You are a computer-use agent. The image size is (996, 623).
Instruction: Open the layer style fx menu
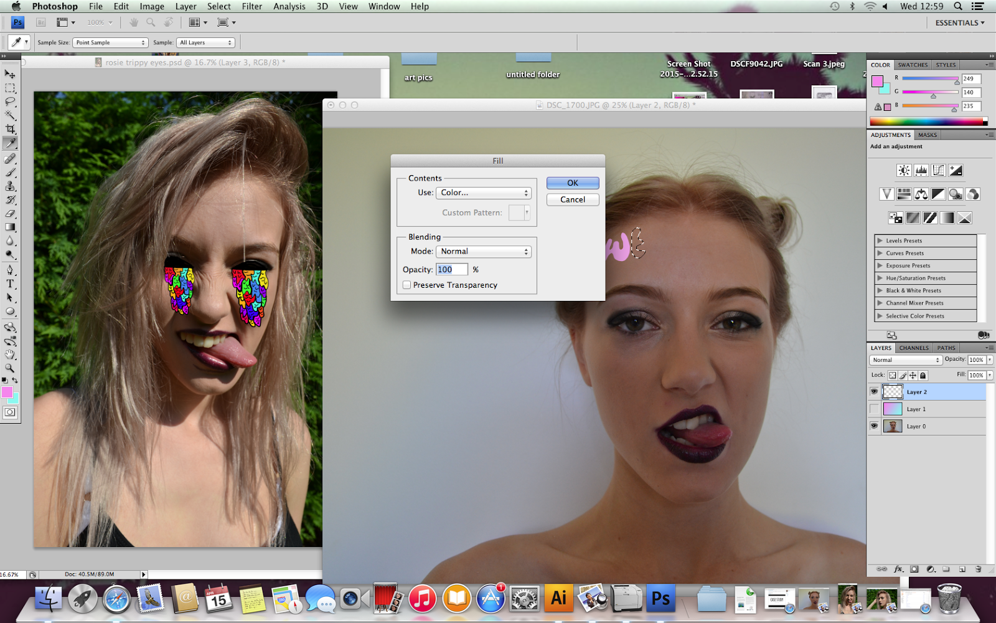click(898, 569)
